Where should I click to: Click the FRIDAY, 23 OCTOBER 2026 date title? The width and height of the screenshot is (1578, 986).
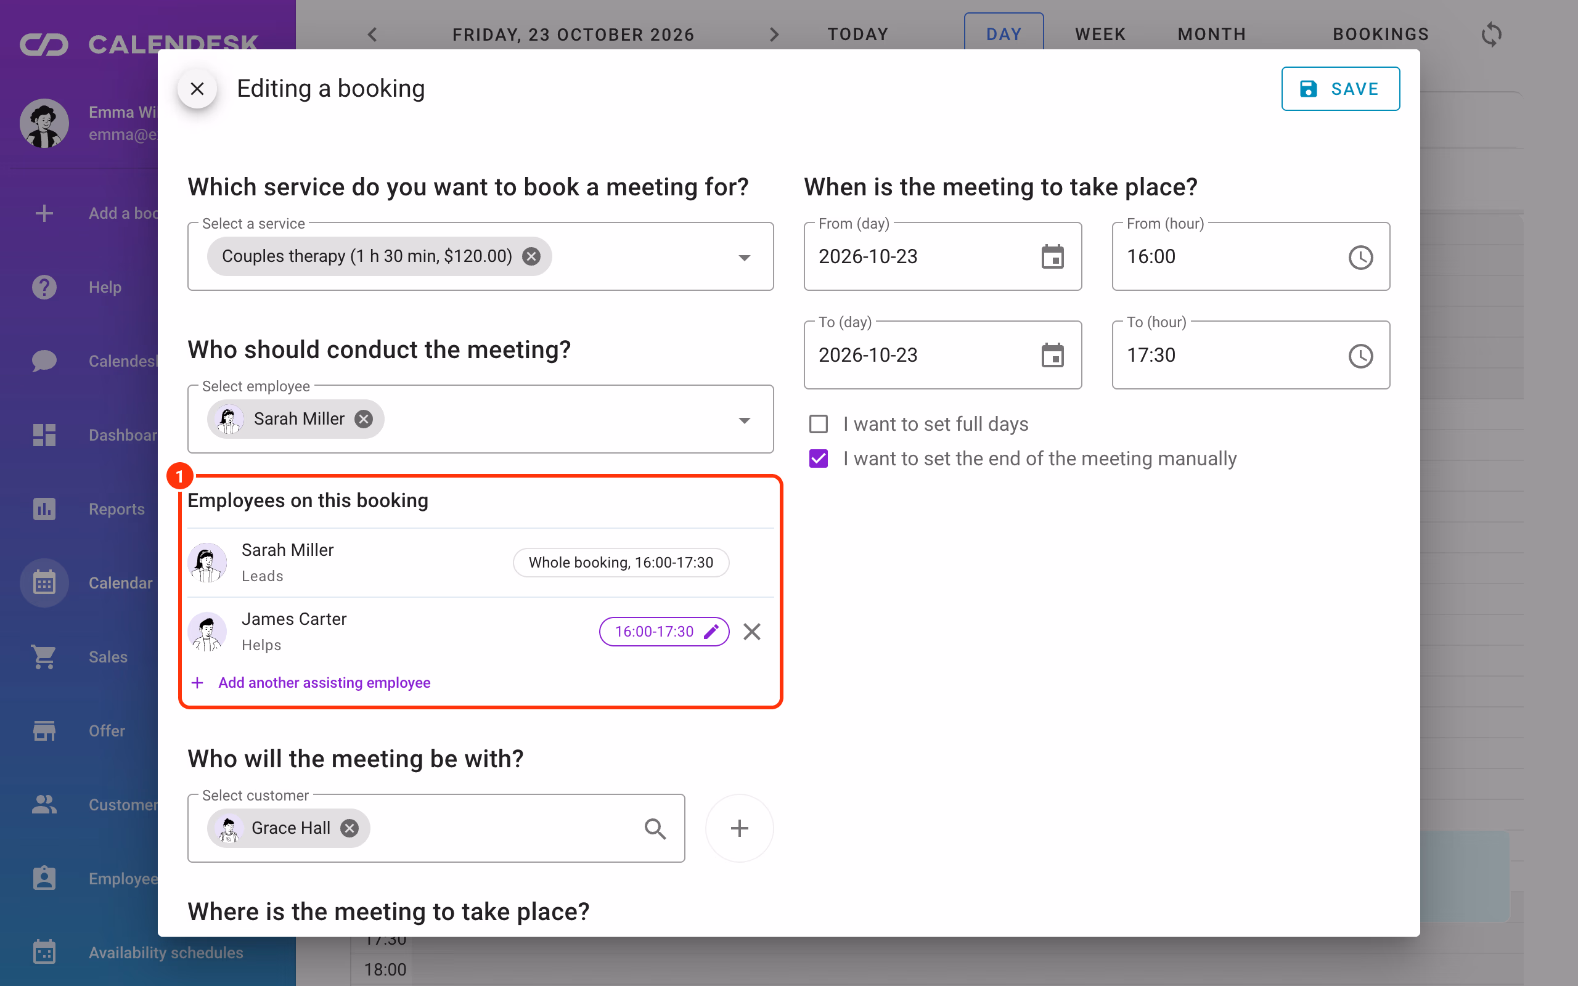(573, 35)
